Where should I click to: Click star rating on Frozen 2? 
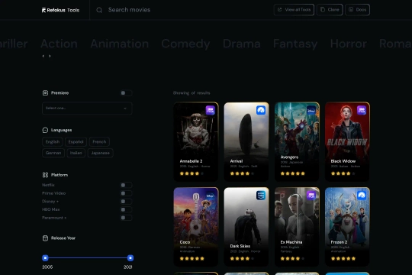pos(343,258)
